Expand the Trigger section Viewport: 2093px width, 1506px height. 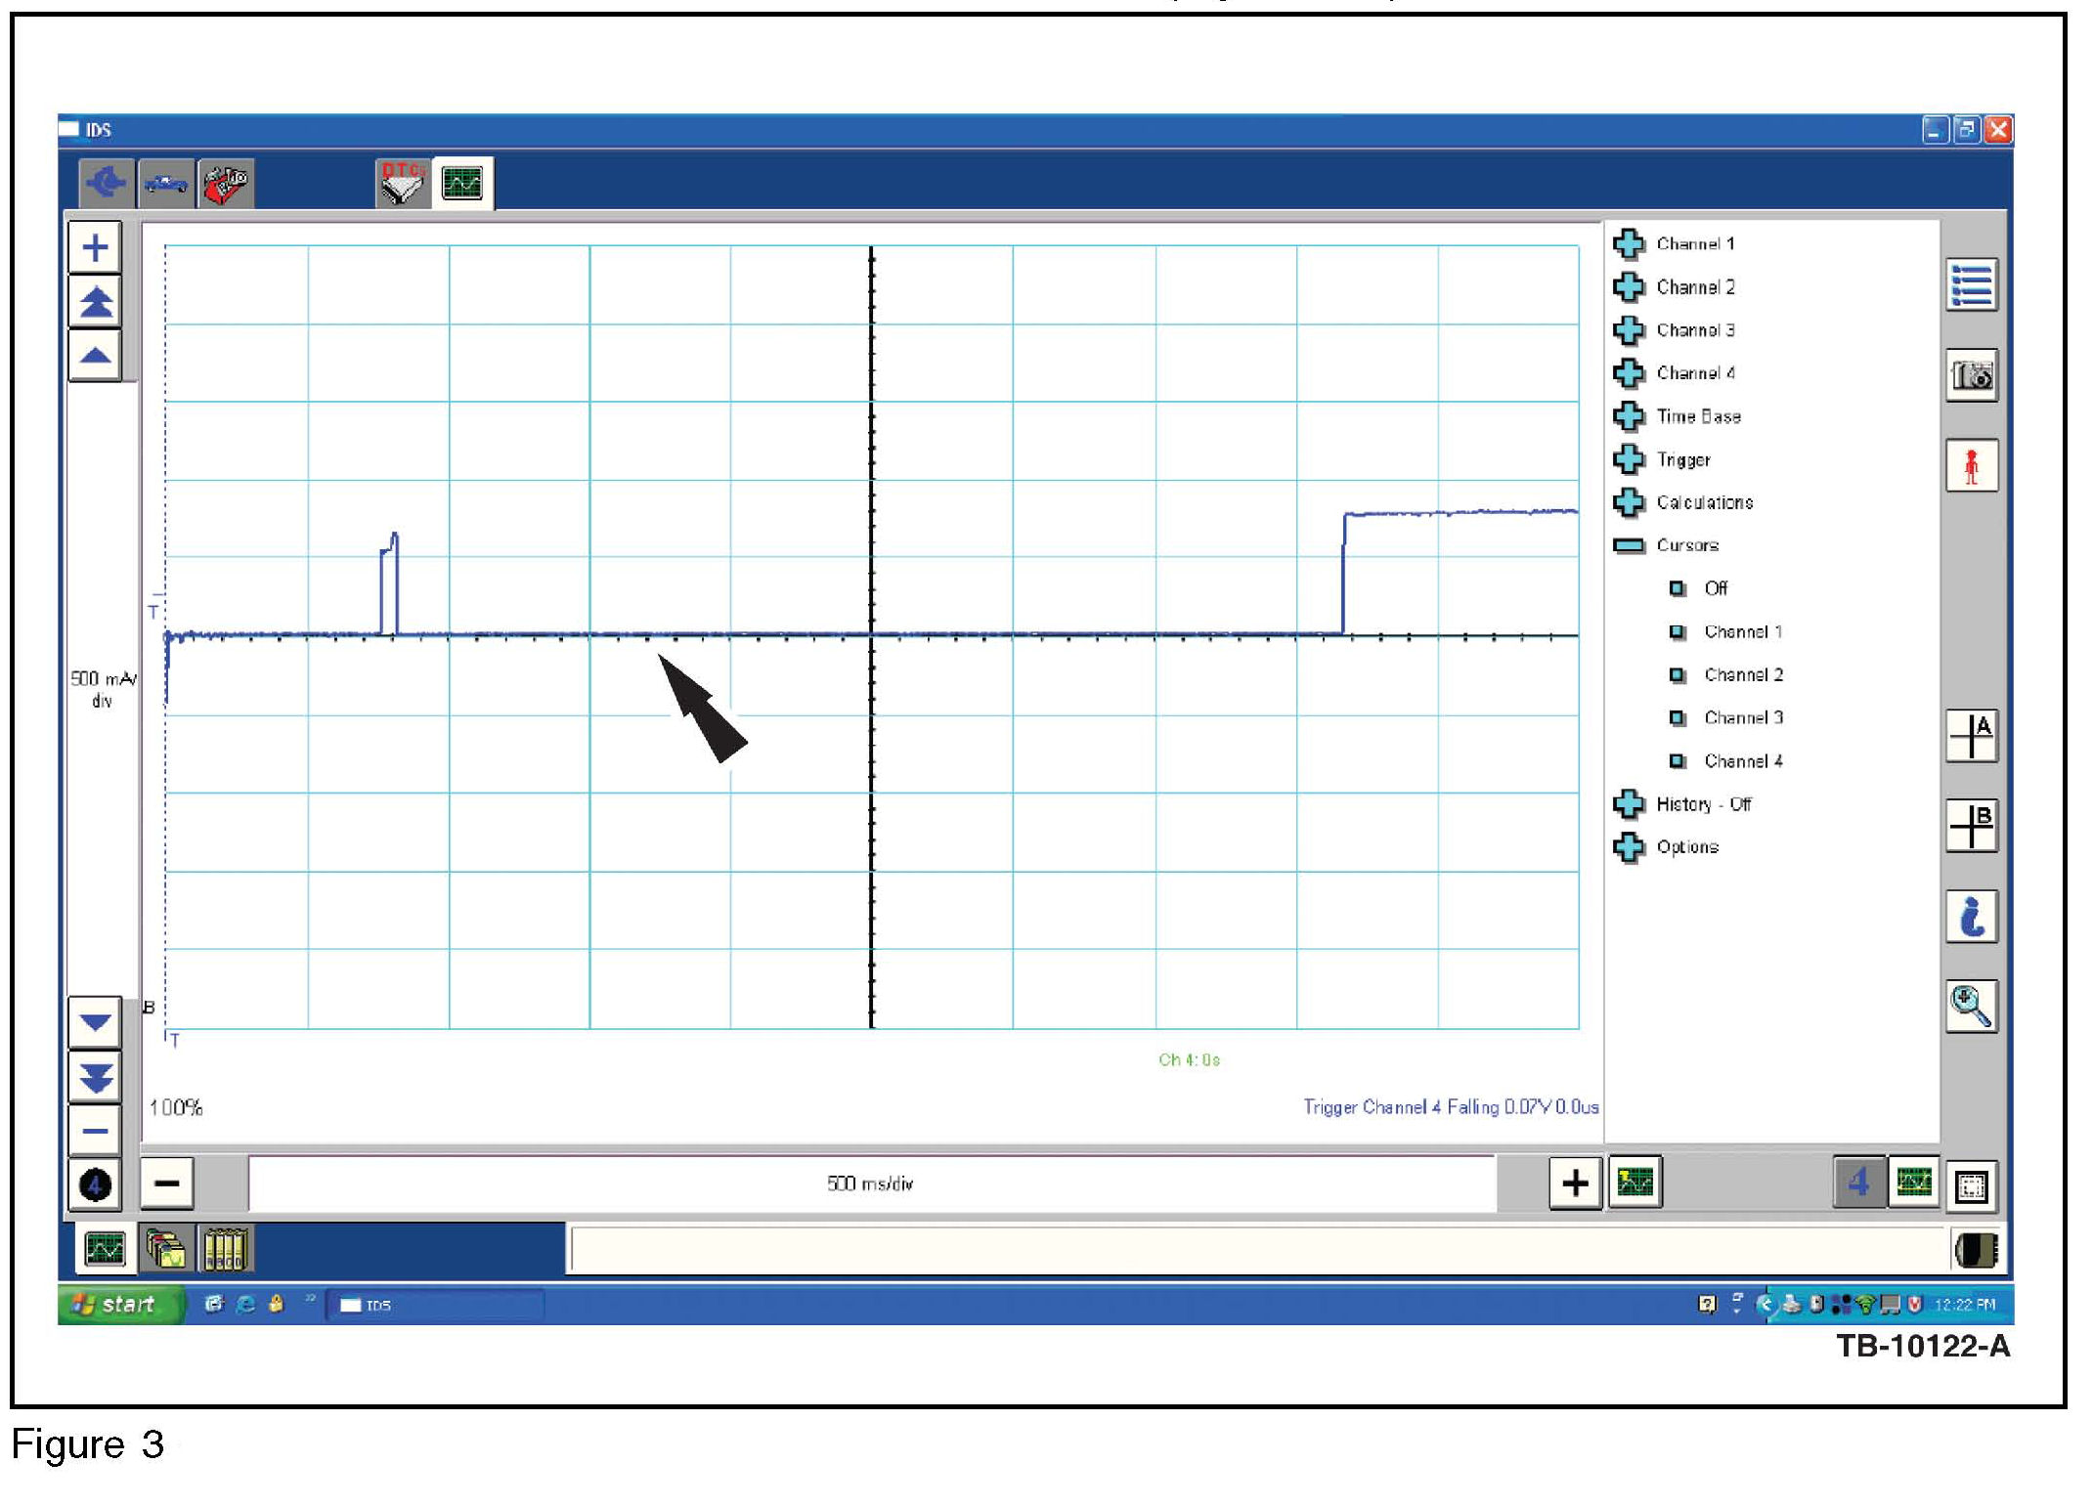point(1629,459)
